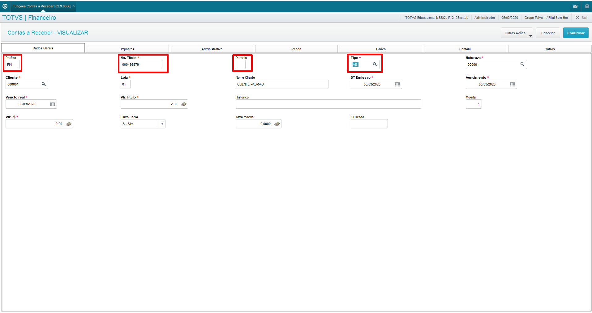The image size is (592, 313).
Task: Click the Loja input field
Action: (126, 84)
